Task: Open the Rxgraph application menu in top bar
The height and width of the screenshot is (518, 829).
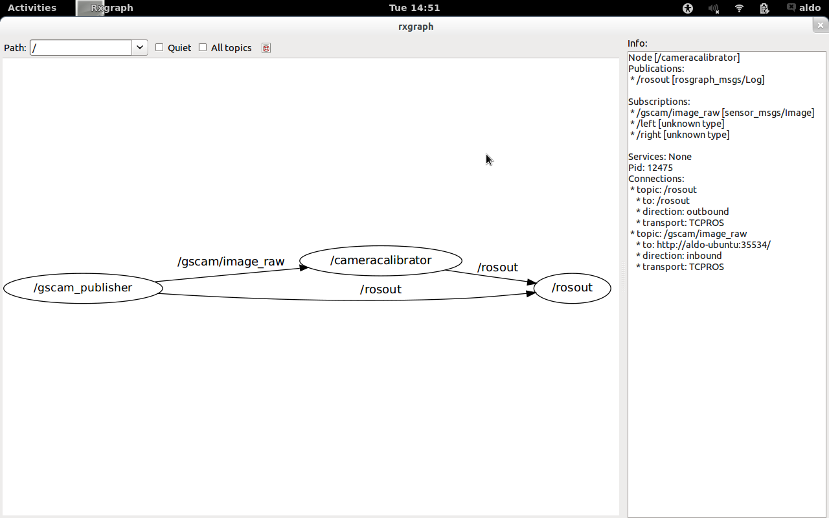Action: coord(105,8)
